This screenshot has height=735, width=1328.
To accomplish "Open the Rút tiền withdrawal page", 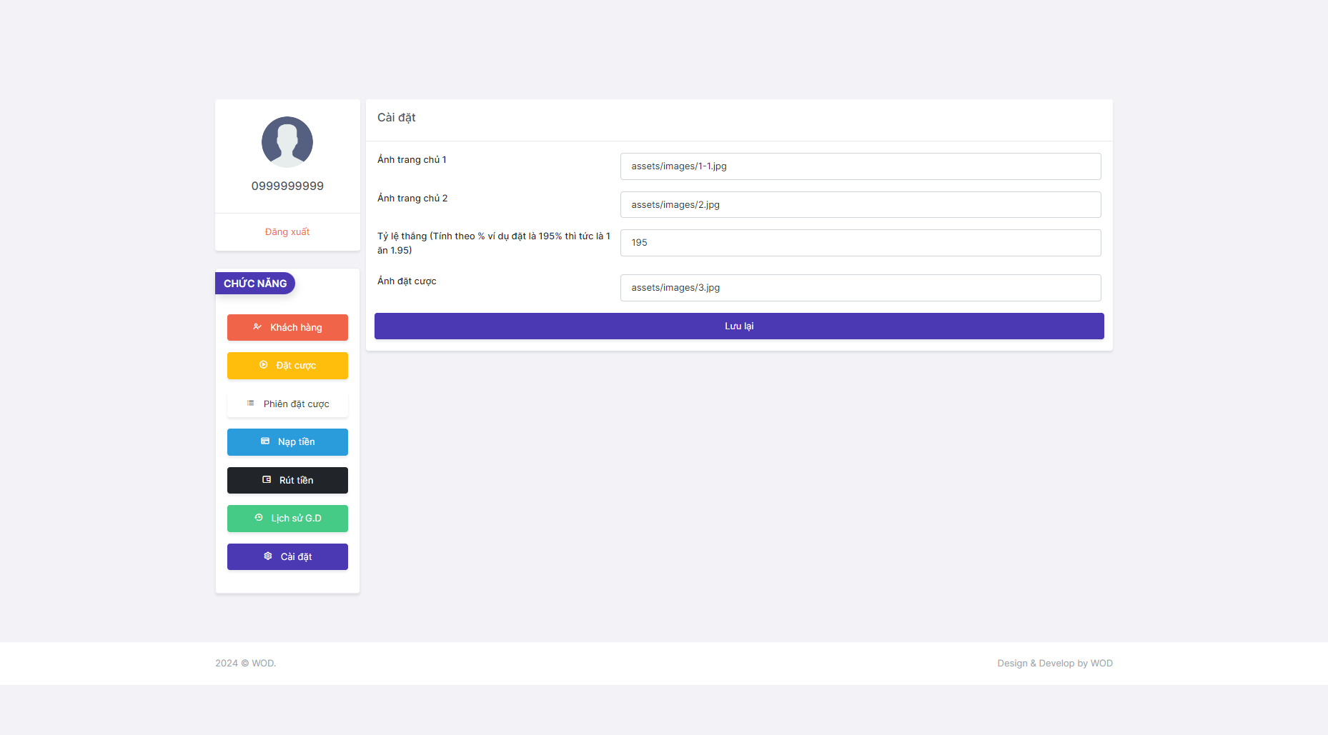I will [x=287, y=481].
